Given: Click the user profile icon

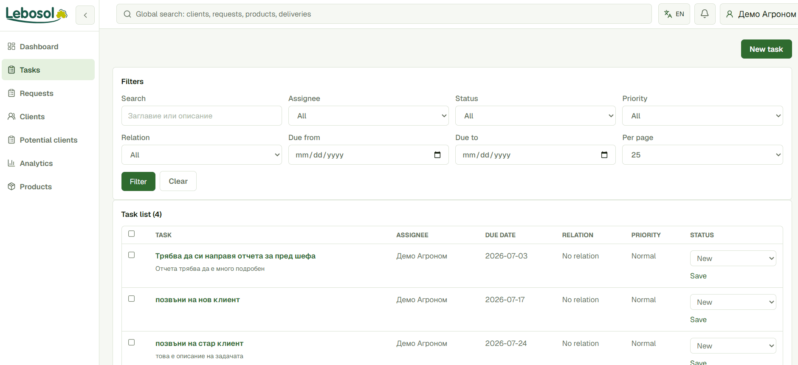Looking at the screenshot, I should (730, 14).
